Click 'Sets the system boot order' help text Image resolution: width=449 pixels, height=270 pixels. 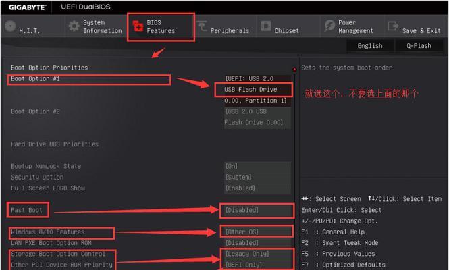347,68
